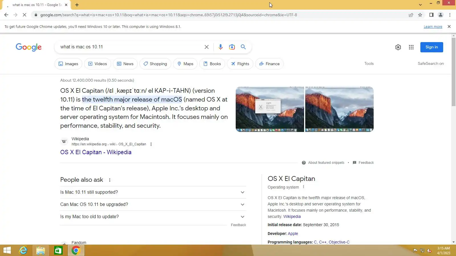Click the magnifier search icon
Viewport: 456px width, 256px height.
pyautogui.click(x=243, y=47)
